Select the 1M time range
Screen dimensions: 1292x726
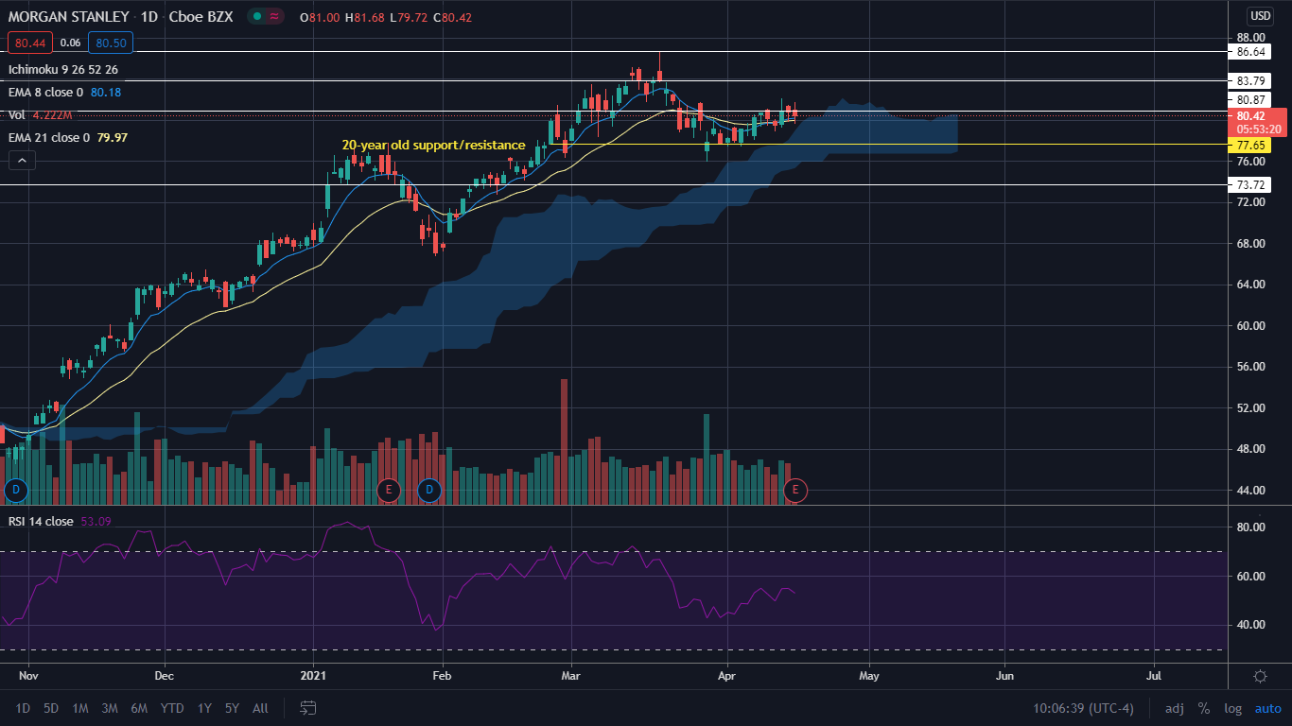(80, 708)
